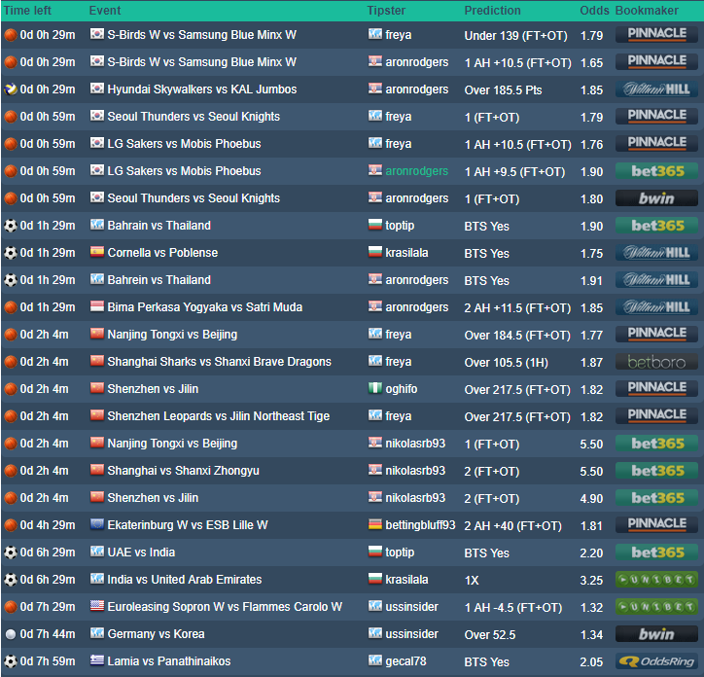Select the '1X' prediction by krasilala
Image resolution: width=704 pixels, height=677 pixels.
(x=472, y=581)
